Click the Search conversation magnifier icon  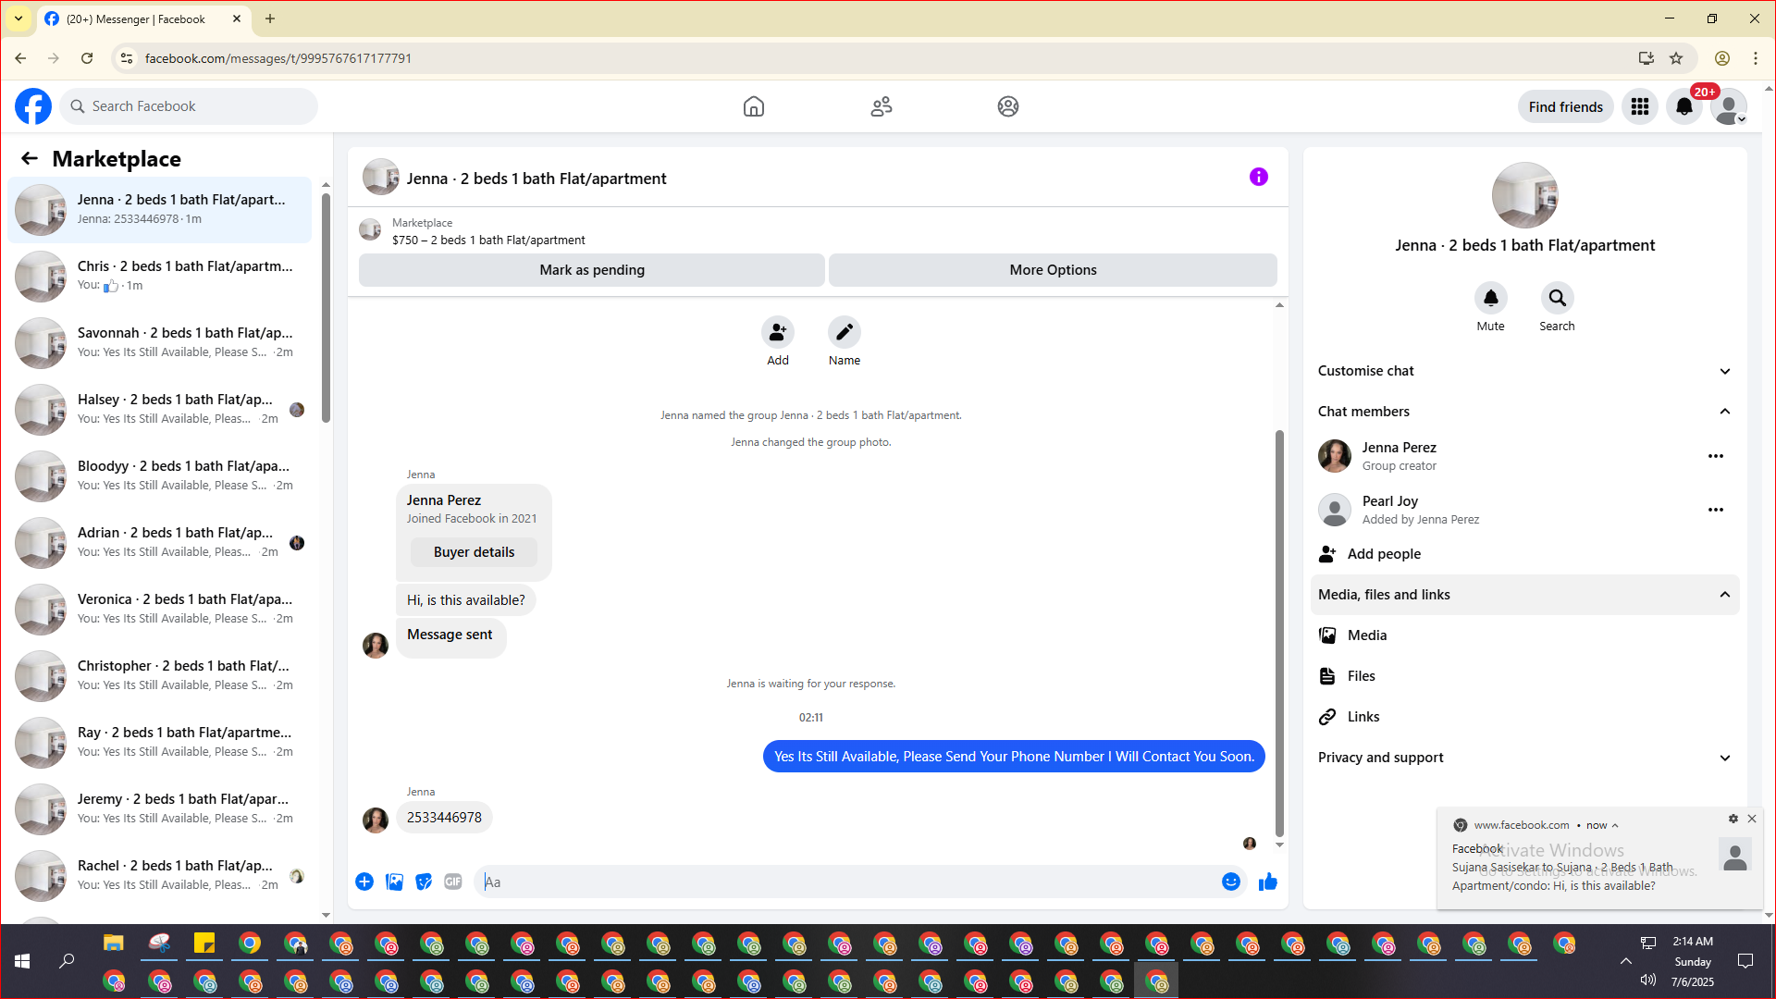coord(1557,298)
